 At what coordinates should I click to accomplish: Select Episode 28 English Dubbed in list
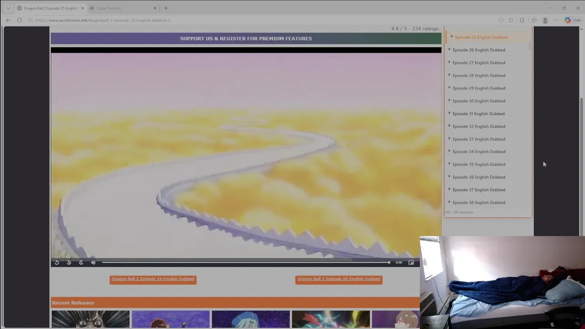479,75
